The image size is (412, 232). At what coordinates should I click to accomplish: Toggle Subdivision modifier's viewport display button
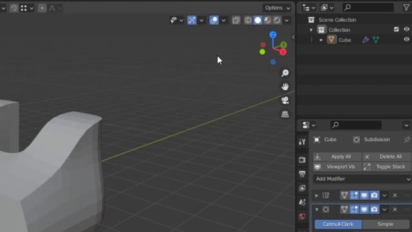[364, 209]
